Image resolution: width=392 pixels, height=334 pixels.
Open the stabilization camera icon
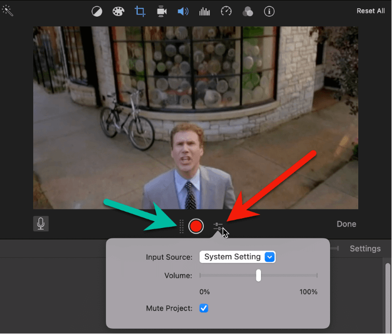point(162,11)
